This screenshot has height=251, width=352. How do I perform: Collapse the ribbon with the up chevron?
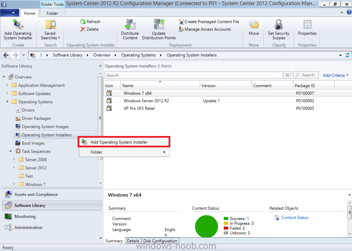coord(342,12)
